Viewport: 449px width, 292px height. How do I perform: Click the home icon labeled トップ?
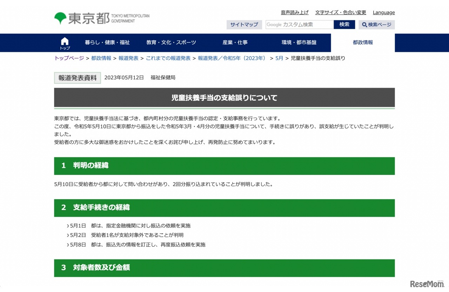[x=65, y=43]
